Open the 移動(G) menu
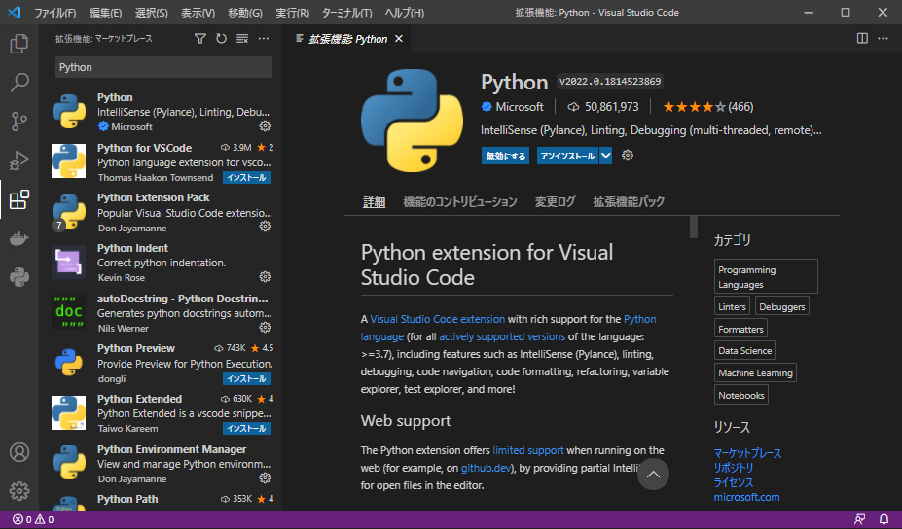 tap(244, 13)
